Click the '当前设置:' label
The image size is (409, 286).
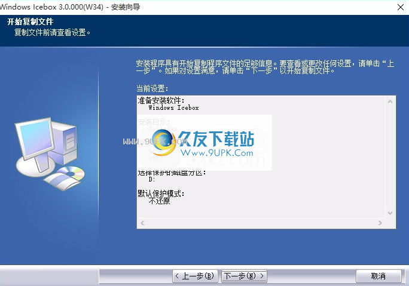pos(152,88)
